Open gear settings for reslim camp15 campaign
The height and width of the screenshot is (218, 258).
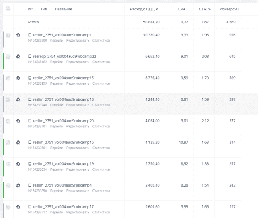click(18, 78)
